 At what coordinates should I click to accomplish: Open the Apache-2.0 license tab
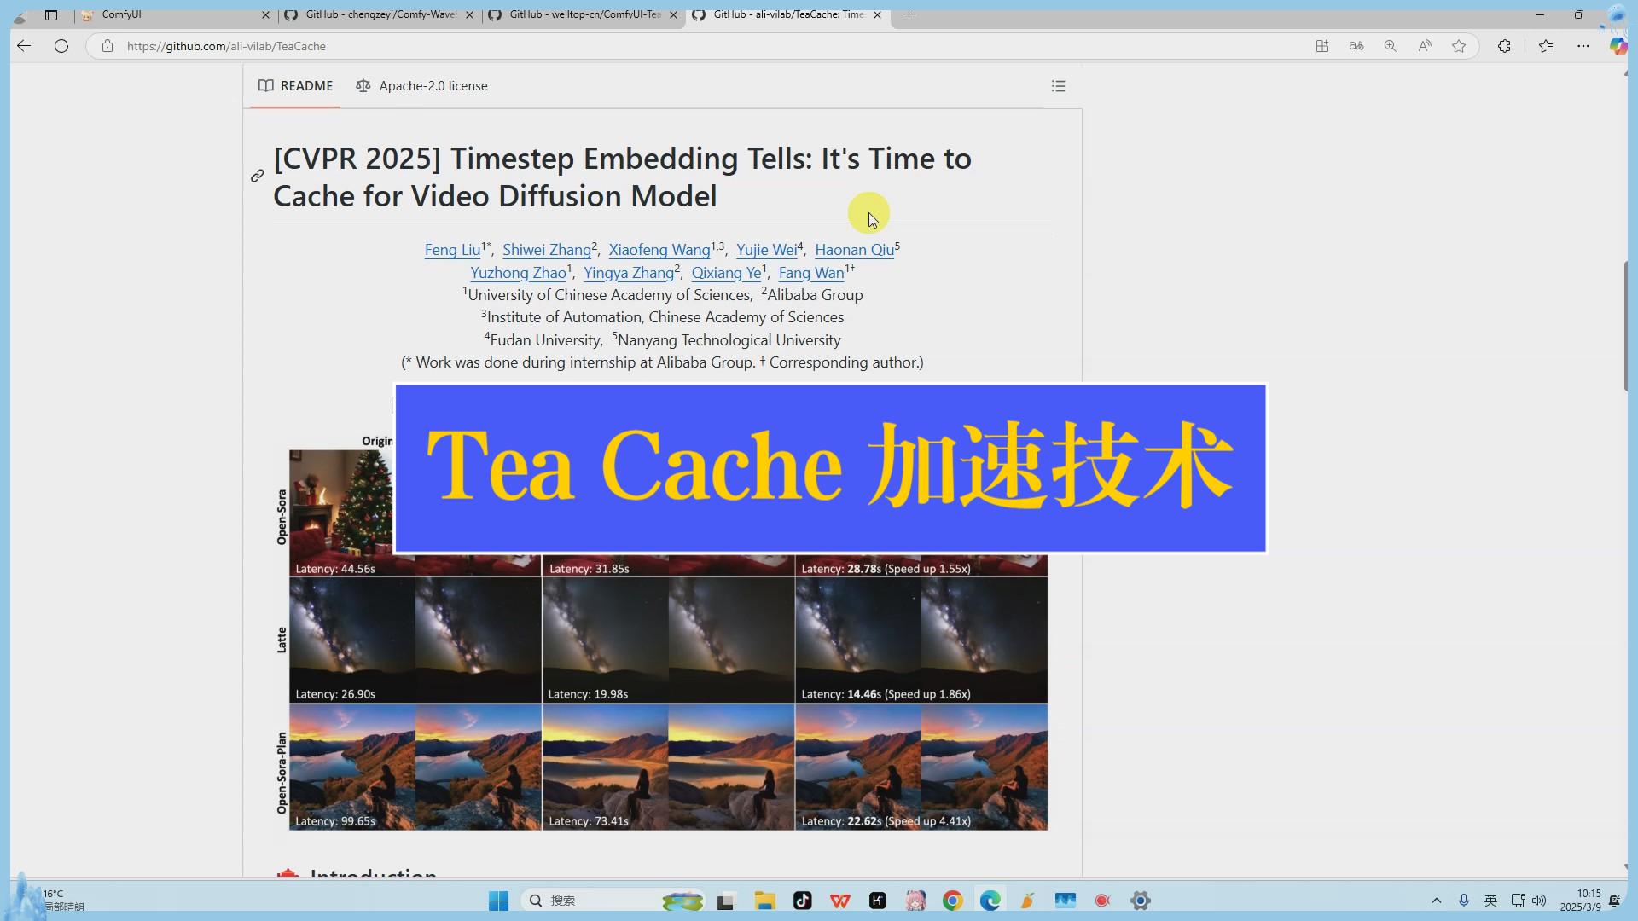coord(421,85)
